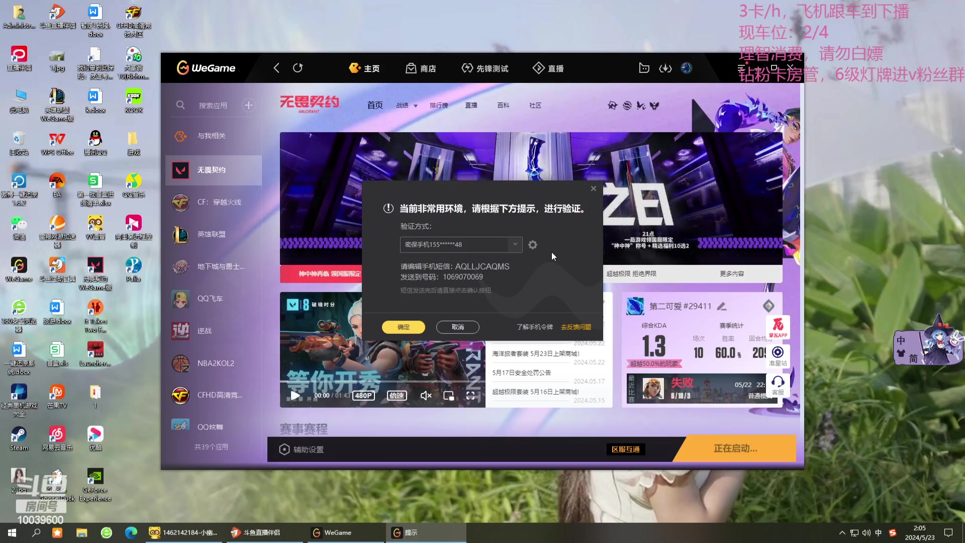965x543 pixels.
Task: Open GeForce Experience desktop shortcut
Action: [x=95, y=485]
